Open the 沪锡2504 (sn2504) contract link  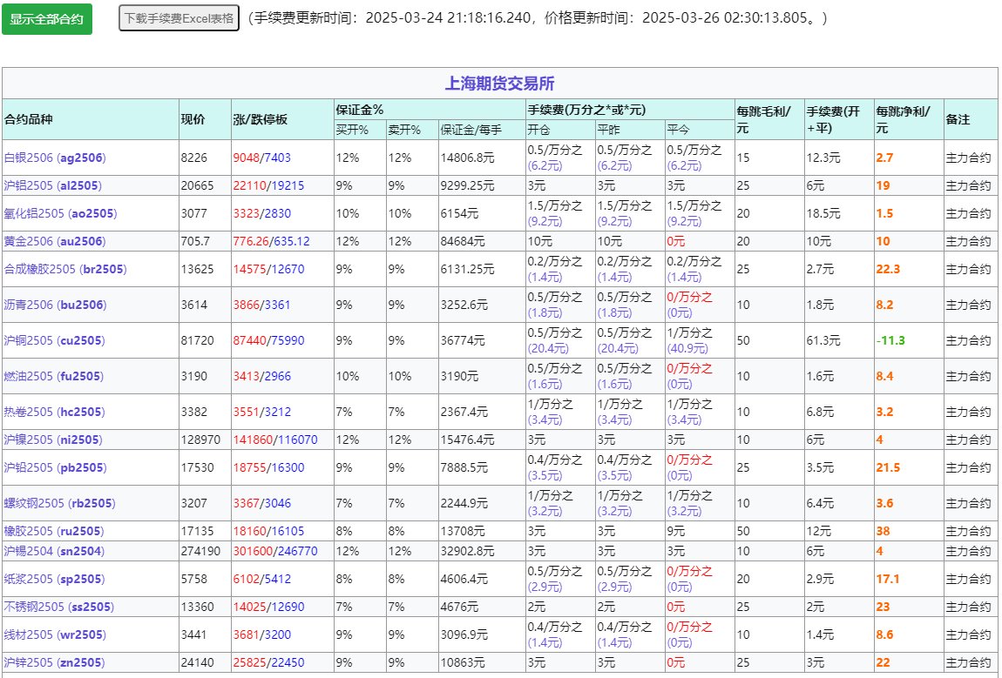54,551
